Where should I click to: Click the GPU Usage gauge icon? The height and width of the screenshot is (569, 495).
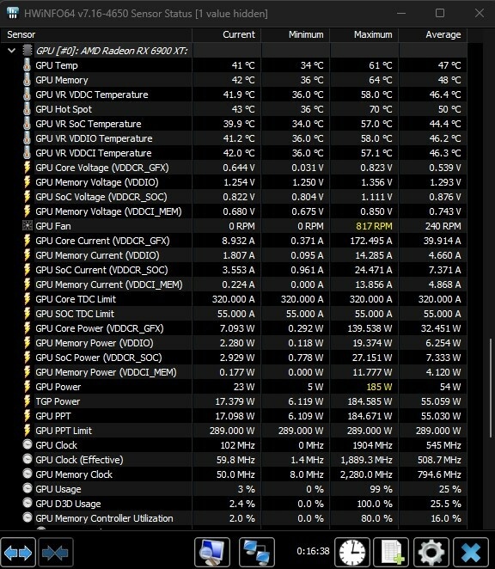pos(27,487)
